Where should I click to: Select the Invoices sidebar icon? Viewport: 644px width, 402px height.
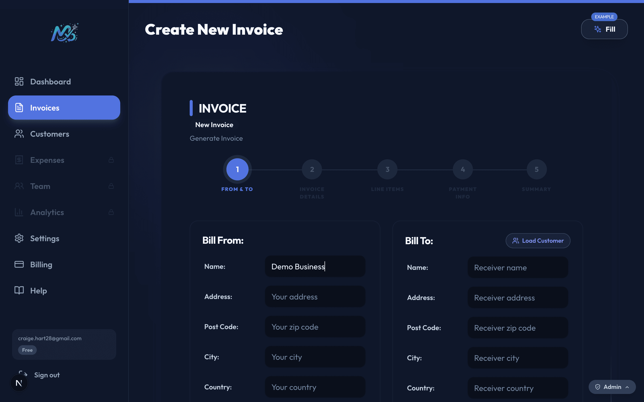pos(19,108)
